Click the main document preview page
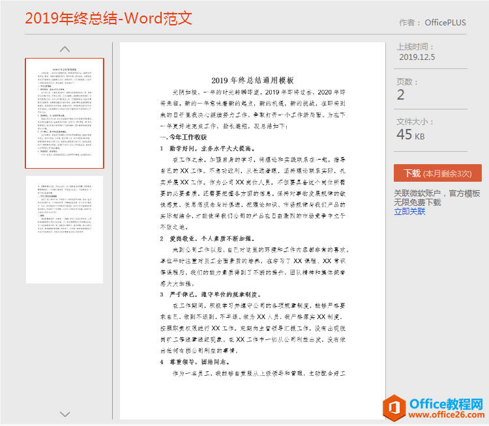The height and width of the screenshot is (426, 489). pyautogui.click(x=252, y=231)
